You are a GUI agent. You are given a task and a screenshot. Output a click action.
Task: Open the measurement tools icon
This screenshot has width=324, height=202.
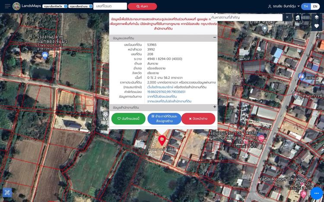(x=7, y=193)
